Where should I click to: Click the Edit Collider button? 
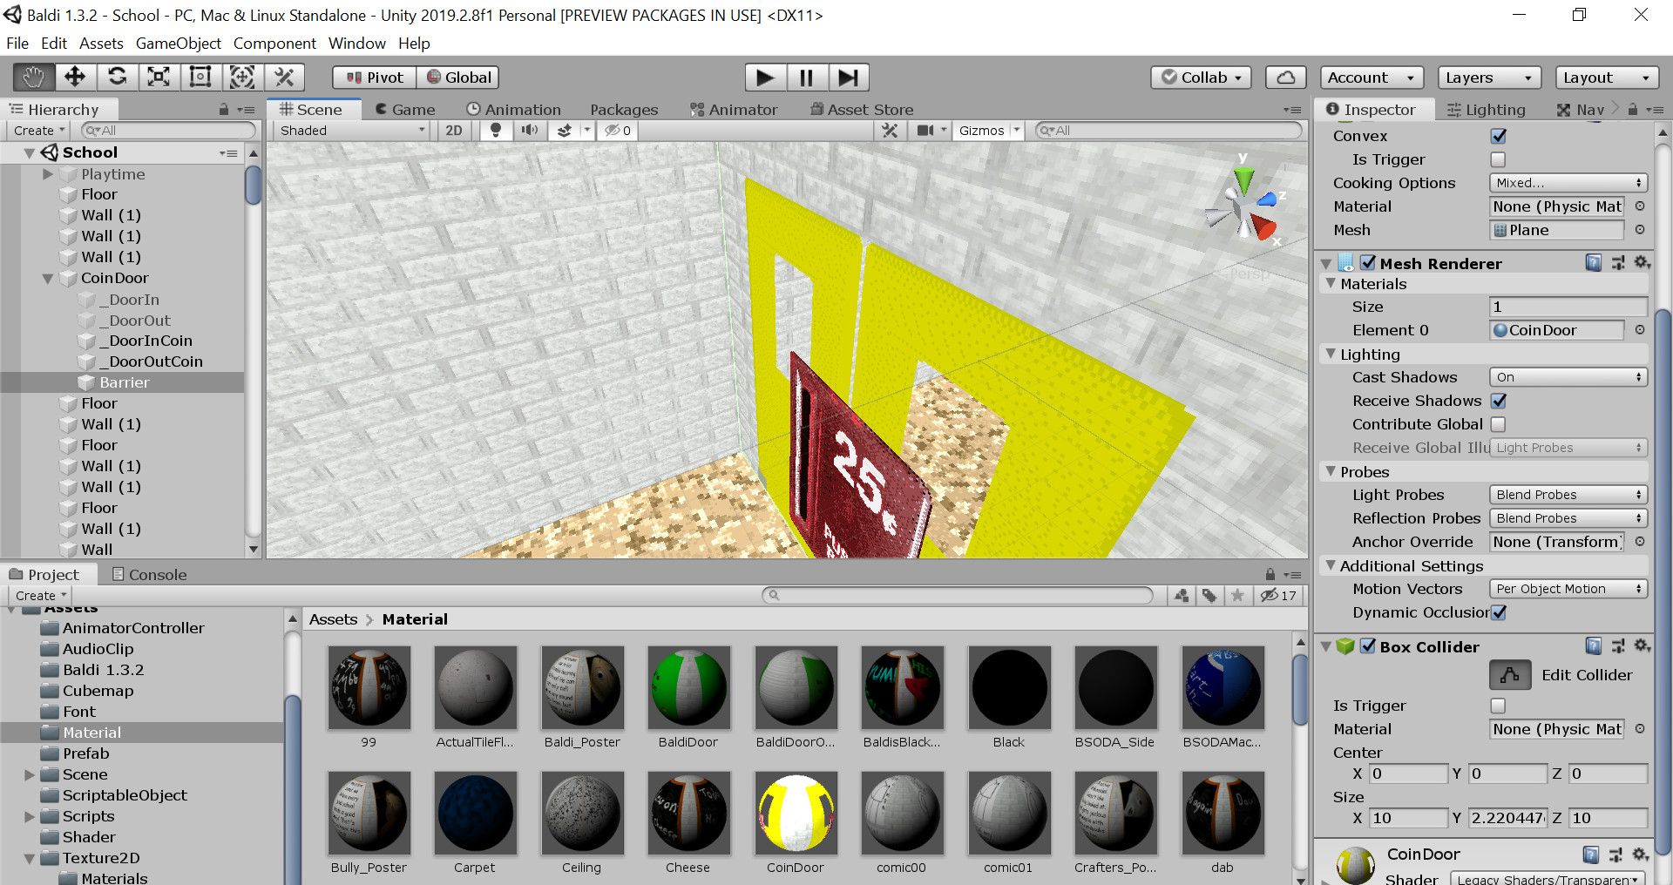coord(1509,674)
